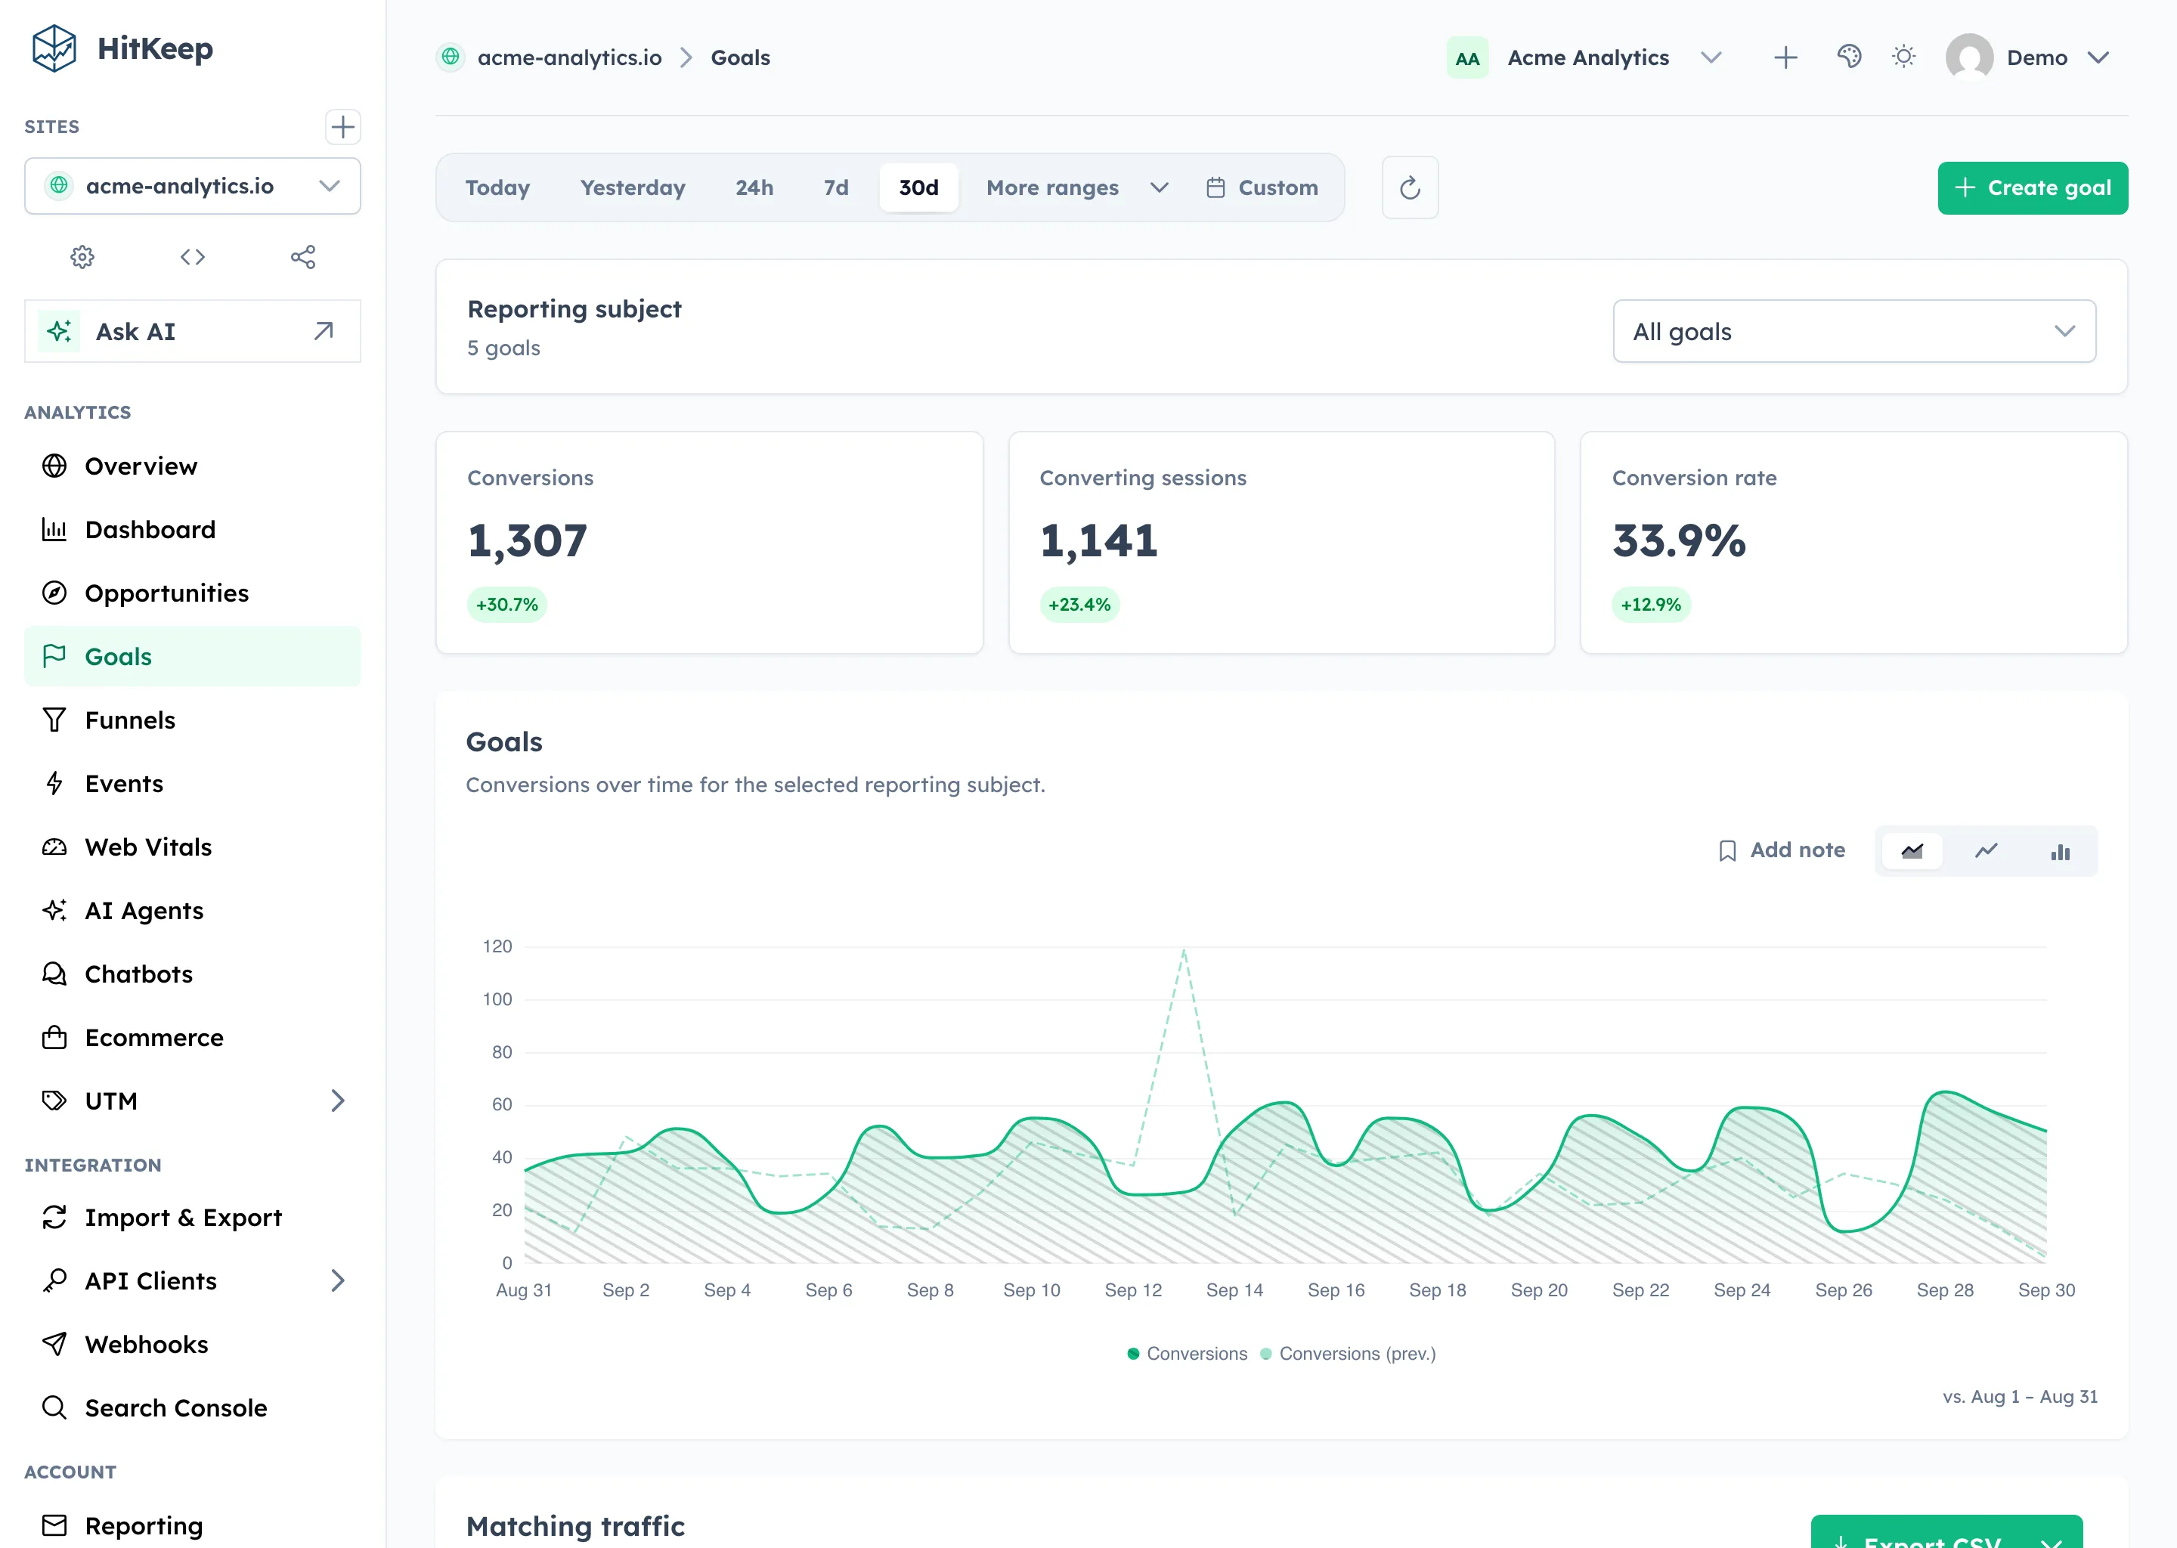Click the Create goal button

point(2032,187)
